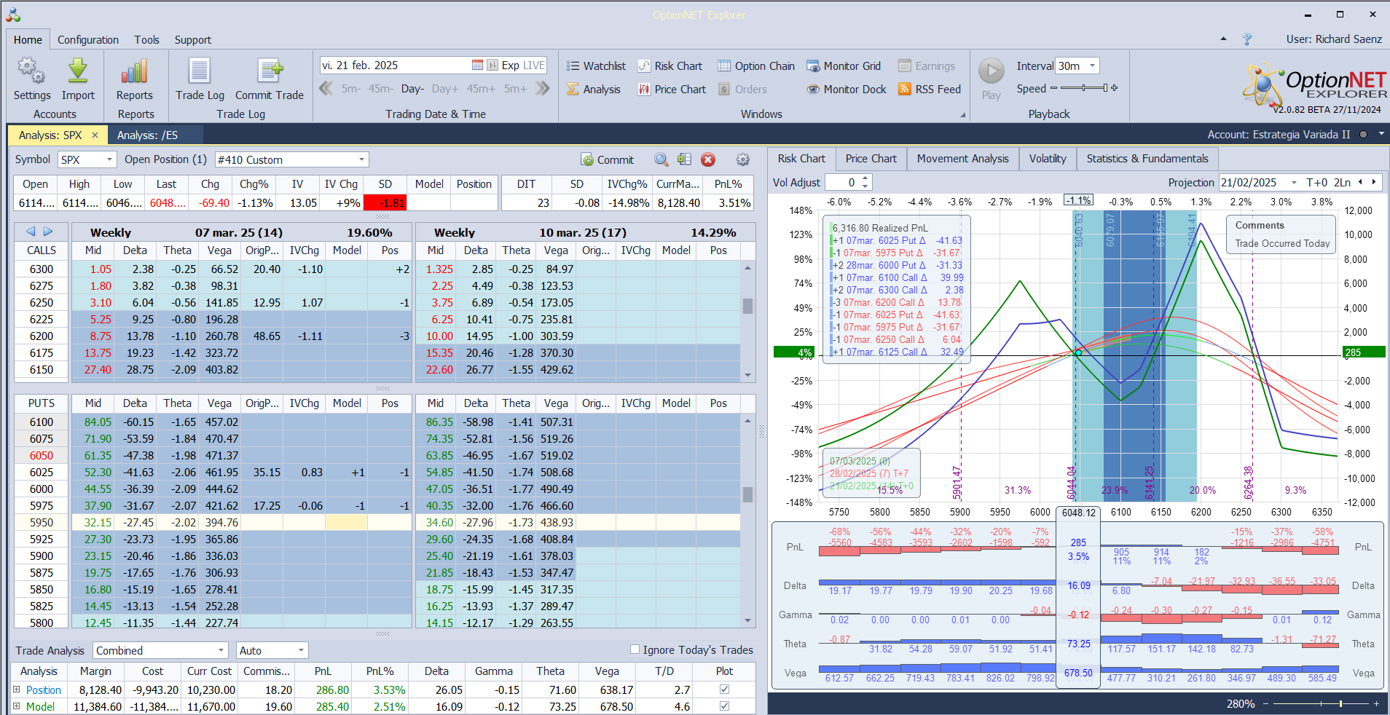Switch to the Volatility tab
The height and width of the screenshot is (715, 1390).
pos(1047,159)
